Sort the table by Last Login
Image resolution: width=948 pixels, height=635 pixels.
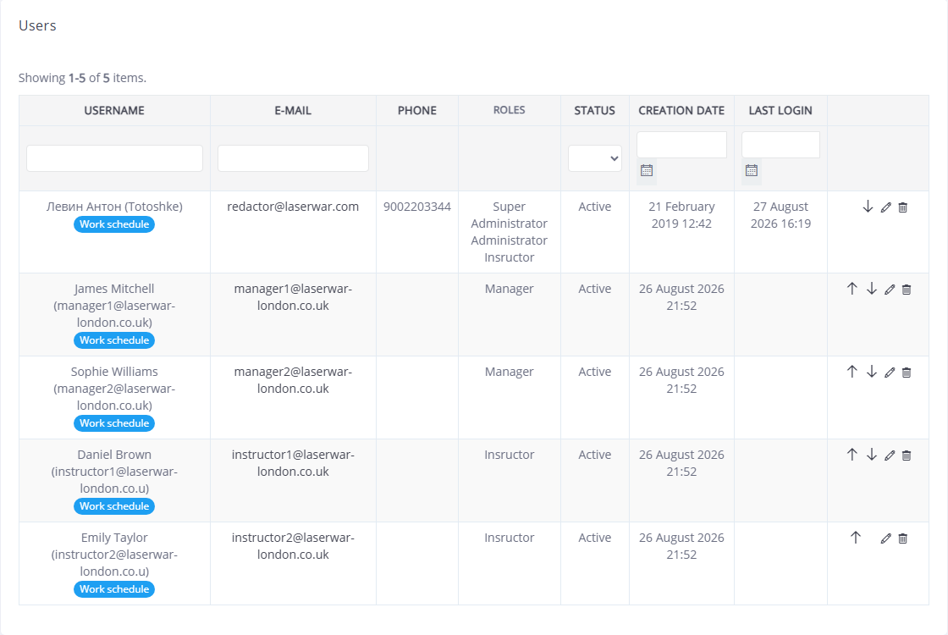click(x=780, y=111)
